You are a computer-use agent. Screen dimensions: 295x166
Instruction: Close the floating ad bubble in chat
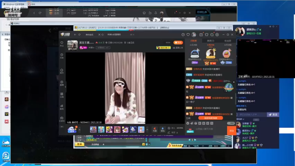234,82
